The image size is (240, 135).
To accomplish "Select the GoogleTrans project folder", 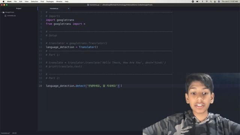I will pyautogui.click(x=9, y=12).
